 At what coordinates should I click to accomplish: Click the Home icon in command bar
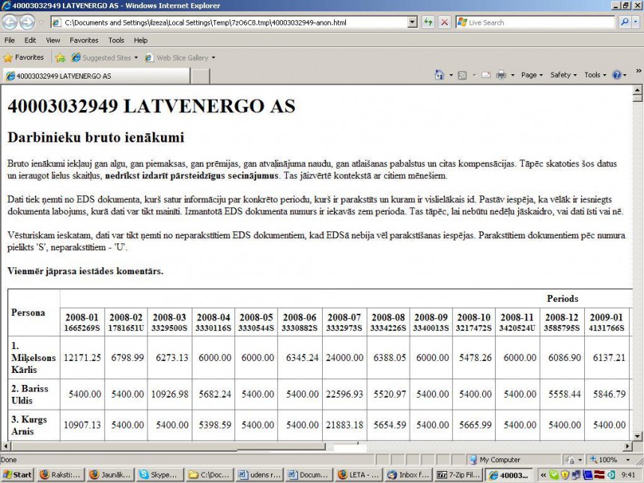[x=440, y=75]
